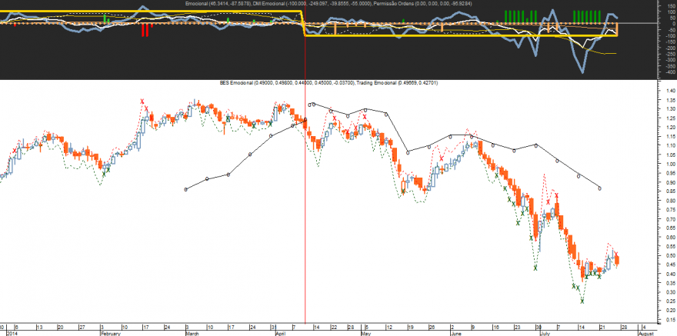Click the rightmost orange candle on chart

click(617, 260)
